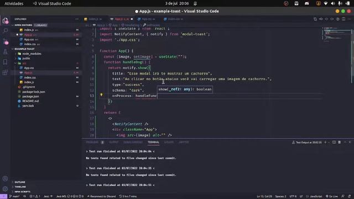Open package-lock.json in explorer
This screenshot has width=354, height=199.
tap(34, 92)
